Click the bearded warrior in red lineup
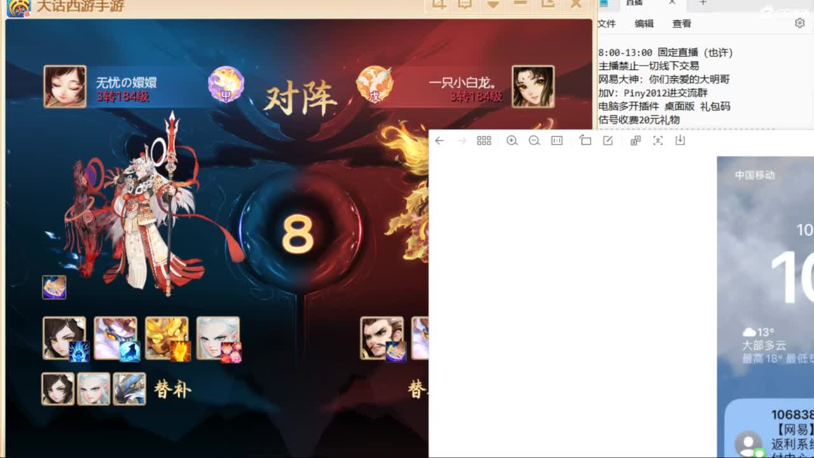 coord(382,338)
